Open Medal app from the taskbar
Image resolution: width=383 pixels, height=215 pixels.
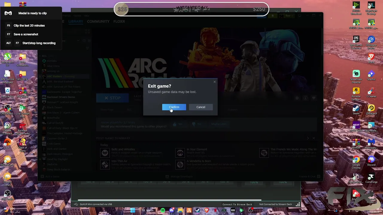pos(233,210)
